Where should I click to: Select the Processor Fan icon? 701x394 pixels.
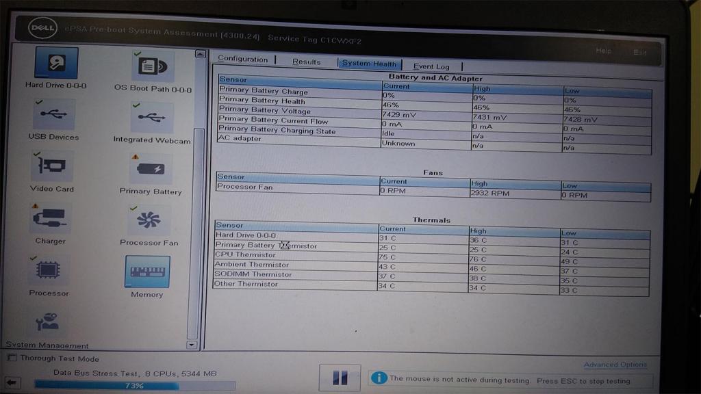149,220
